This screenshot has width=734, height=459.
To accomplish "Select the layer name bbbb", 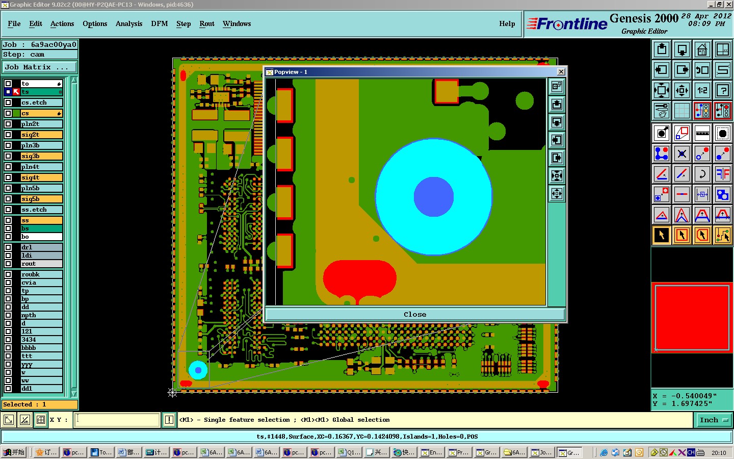I will click(41, 348).
